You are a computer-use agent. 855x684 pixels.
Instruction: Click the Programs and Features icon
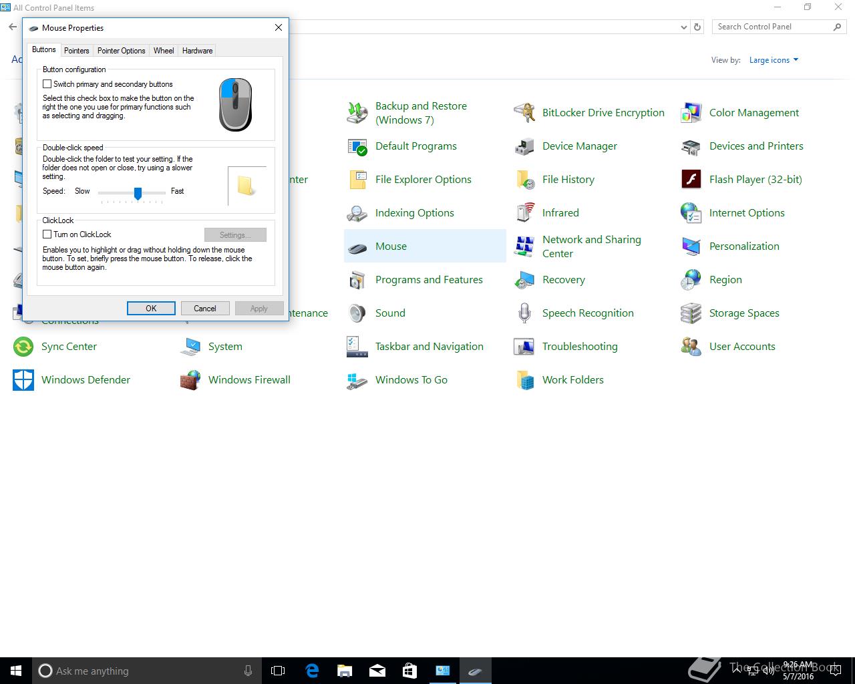pos(357,280)
